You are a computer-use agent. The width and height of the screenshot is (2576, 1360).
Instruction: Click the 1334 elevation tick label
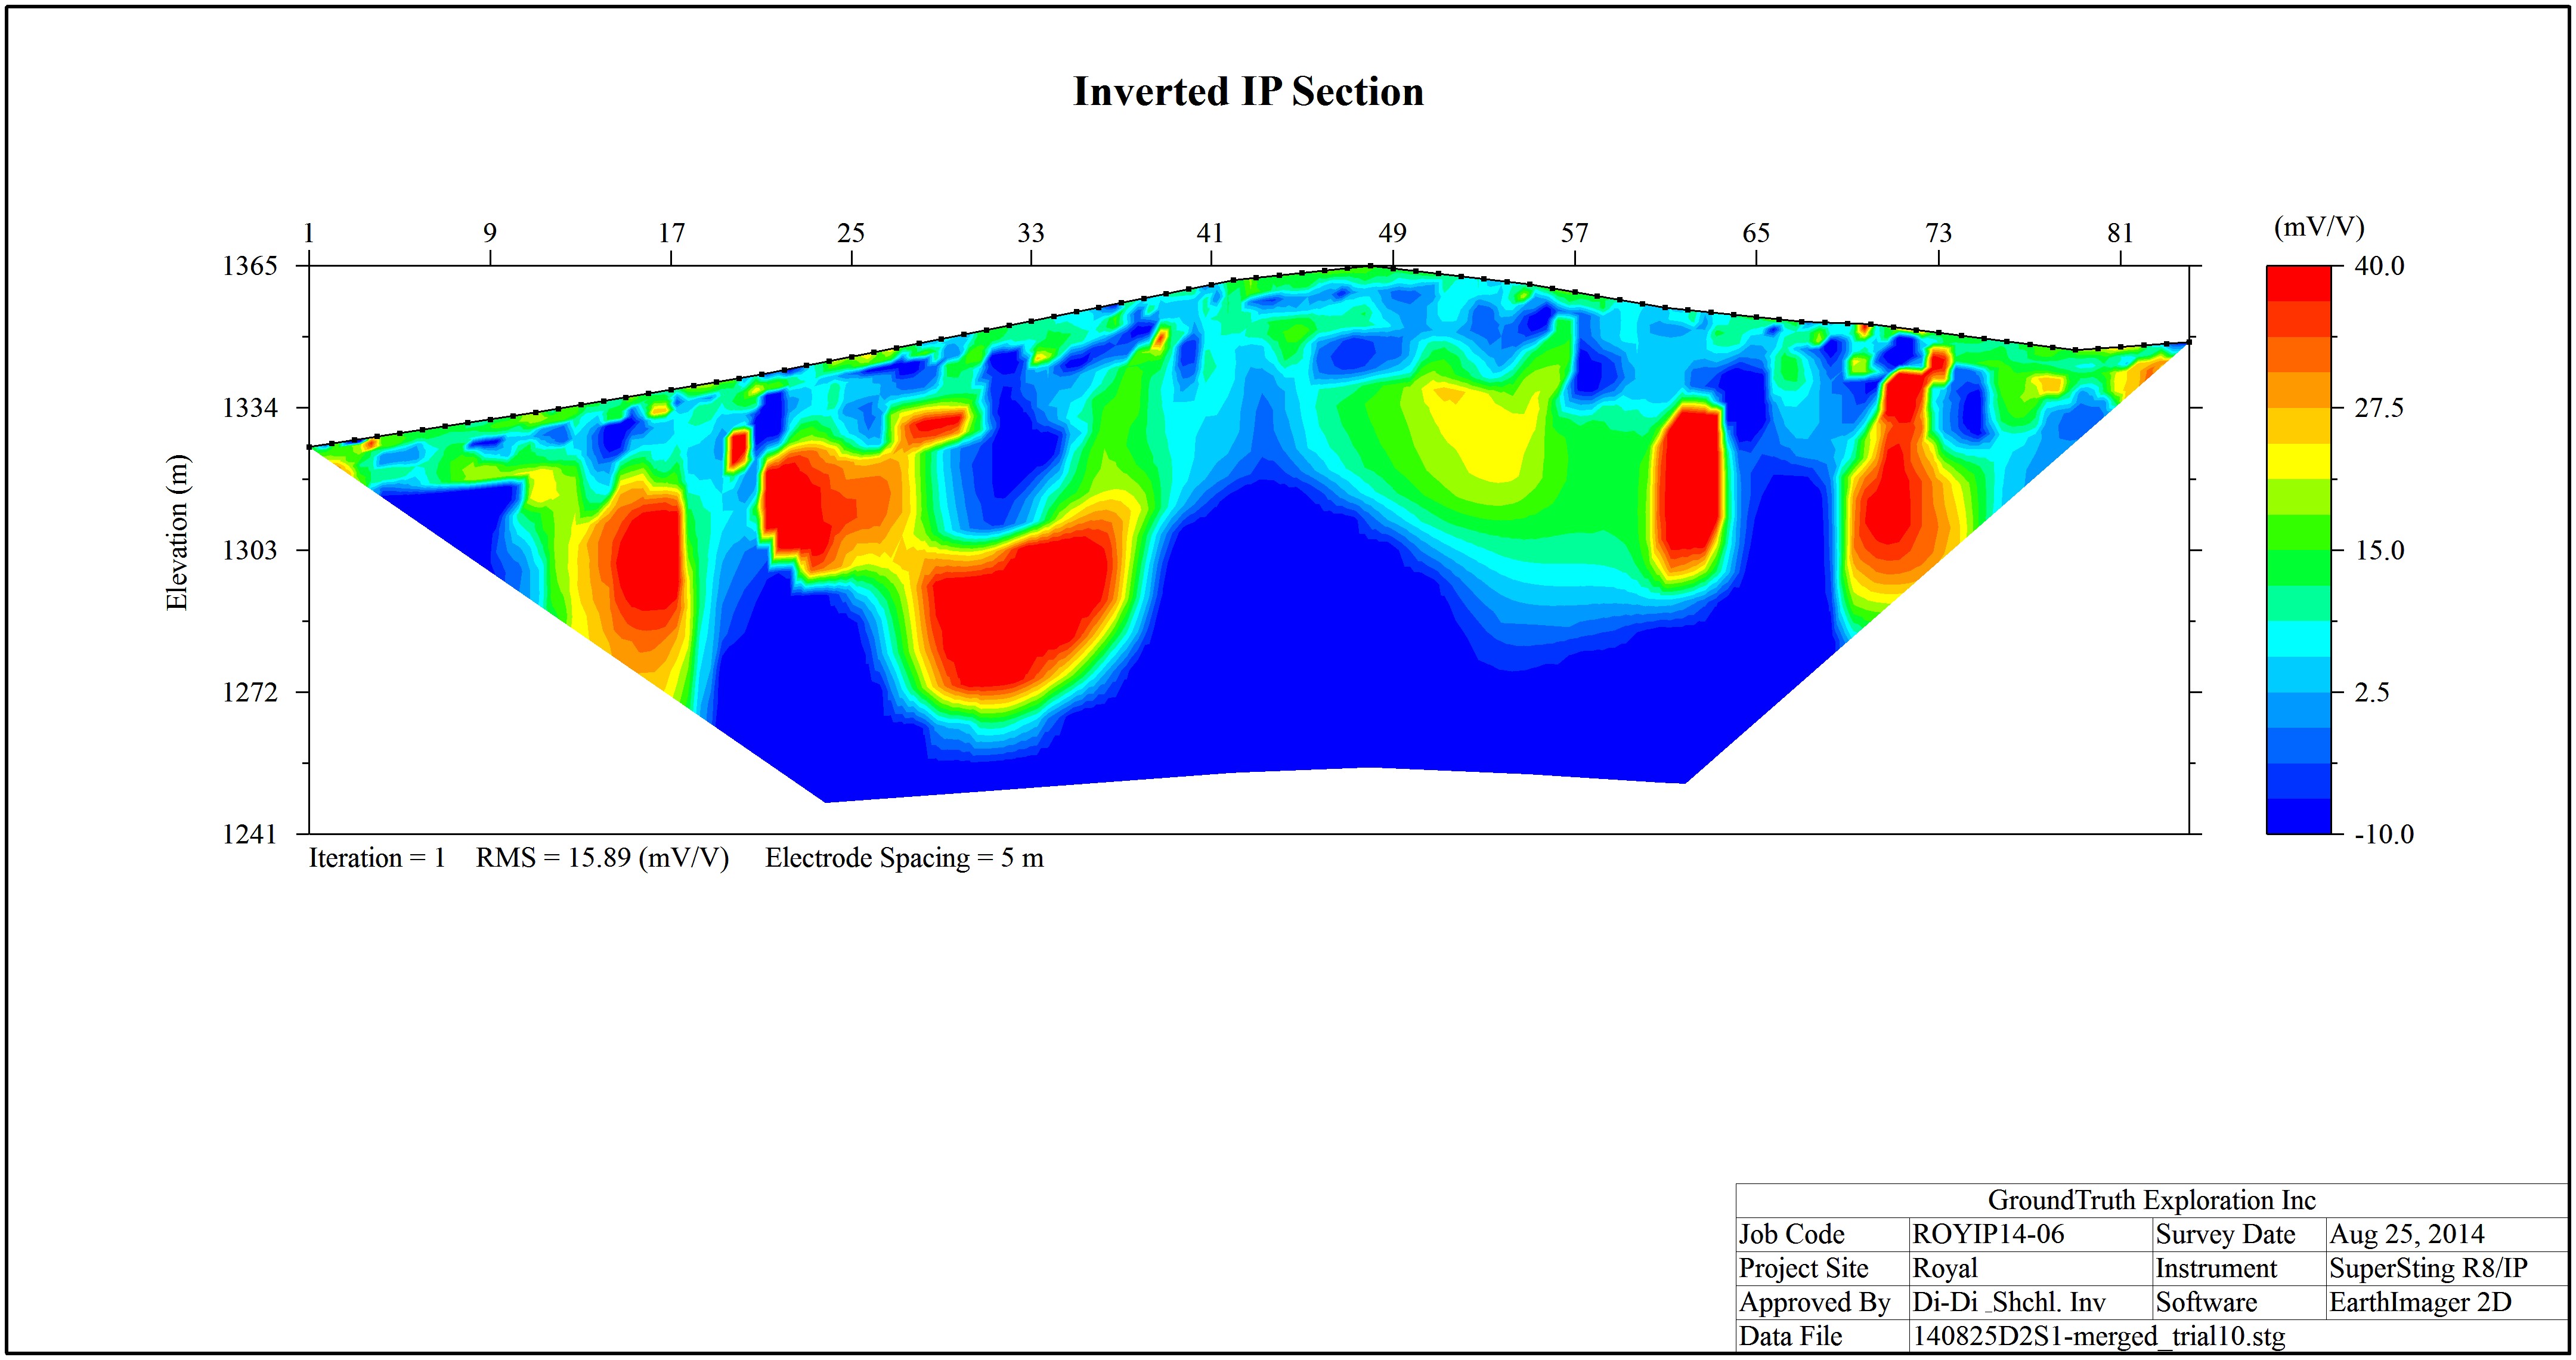[x=249, y=408]
